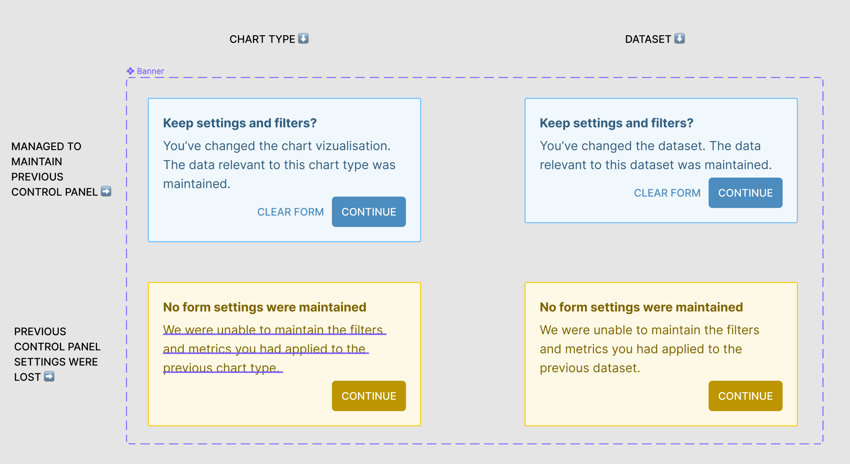850x464 pixels.
Task: Click CONTINUE in the dataset warning banner
Action: pos(745,396)
